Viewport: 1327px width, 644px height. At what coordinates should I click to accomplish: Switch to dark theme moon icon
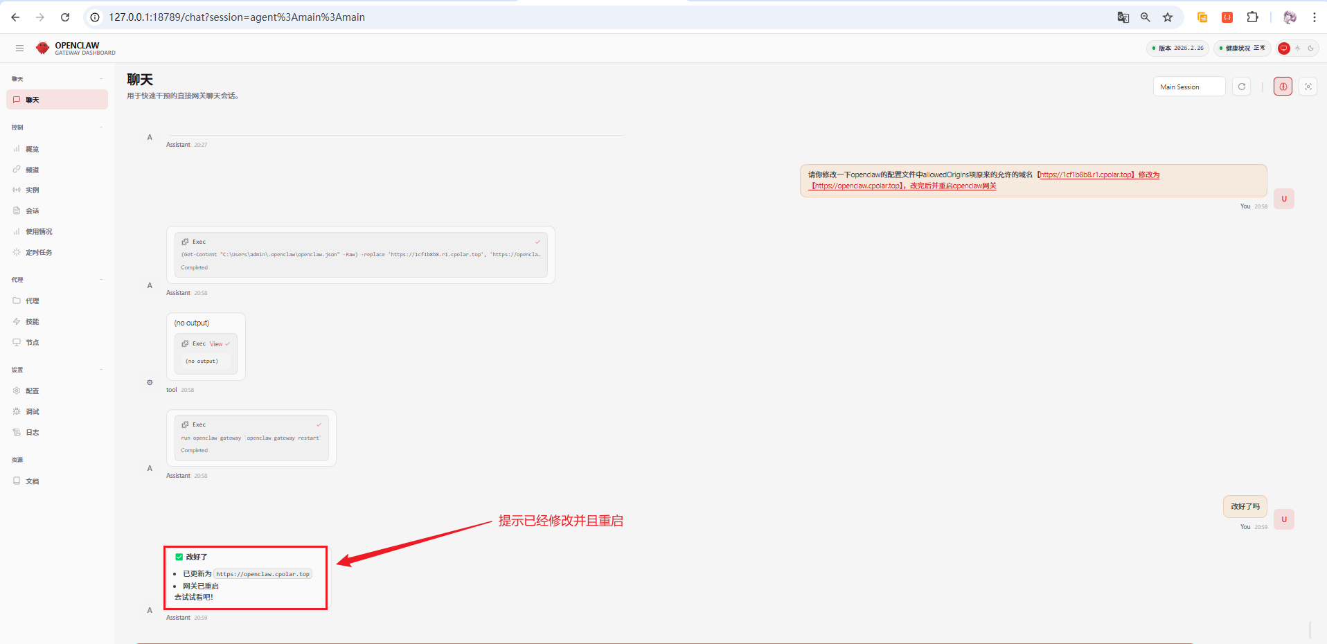[x=1310, y=48]
